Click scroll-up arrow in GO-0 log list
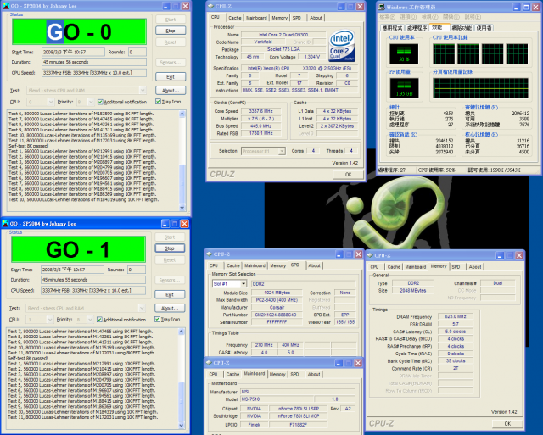 pyautogui.click(x=182, y=114)
